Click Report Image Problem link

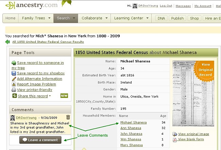click(36, 84)
